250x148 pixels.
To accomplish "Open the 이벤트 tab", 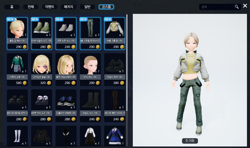I will tap(50, 7).
